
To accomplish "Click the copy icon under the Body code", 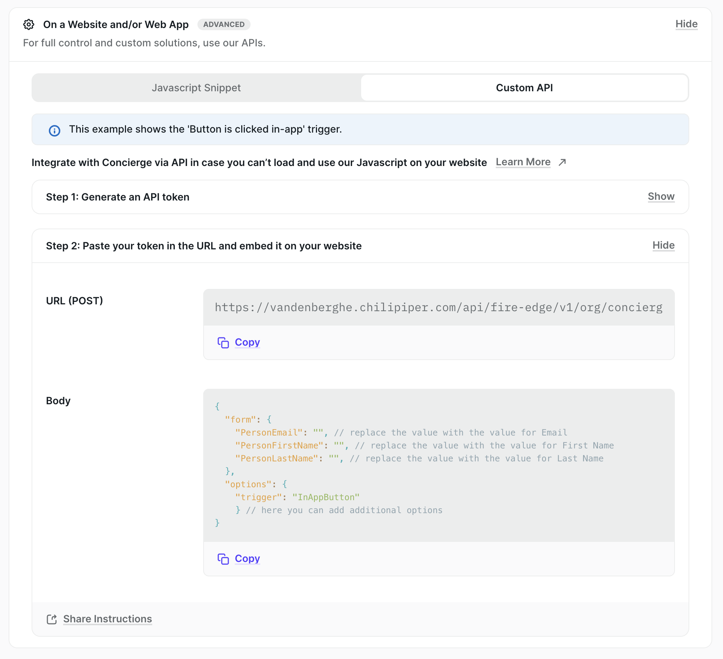I will click(x=223, y=559).
